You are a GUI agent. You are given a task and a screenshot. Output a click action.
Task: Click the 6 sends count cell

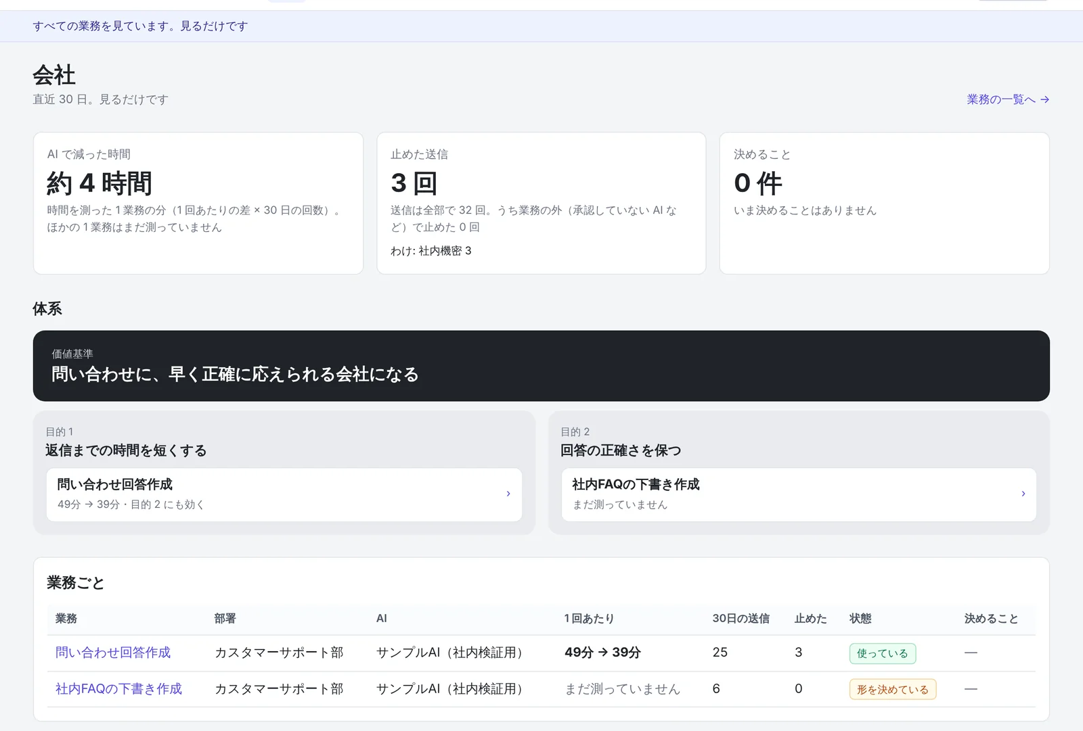[x=716, y=689]
